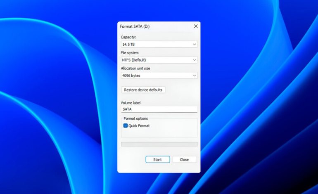Screen dimensions: 318x194
Task: Start formatting with the Start button
Action: pyautogui.click(x=157, y=159)
